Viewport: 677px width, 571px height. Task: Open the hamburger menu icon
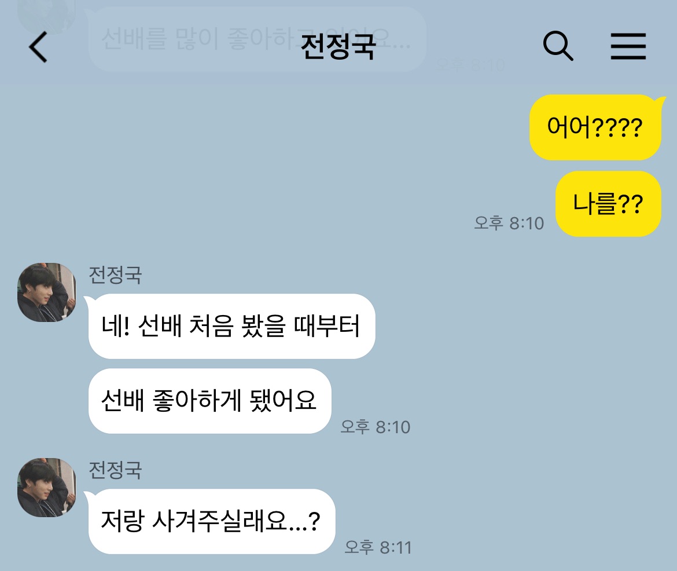(628, 46)
